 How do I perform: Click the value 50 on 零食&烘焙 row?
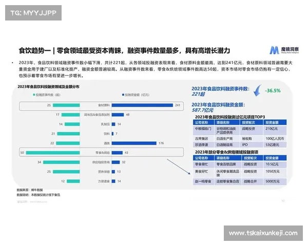click(x=22, y=153)
